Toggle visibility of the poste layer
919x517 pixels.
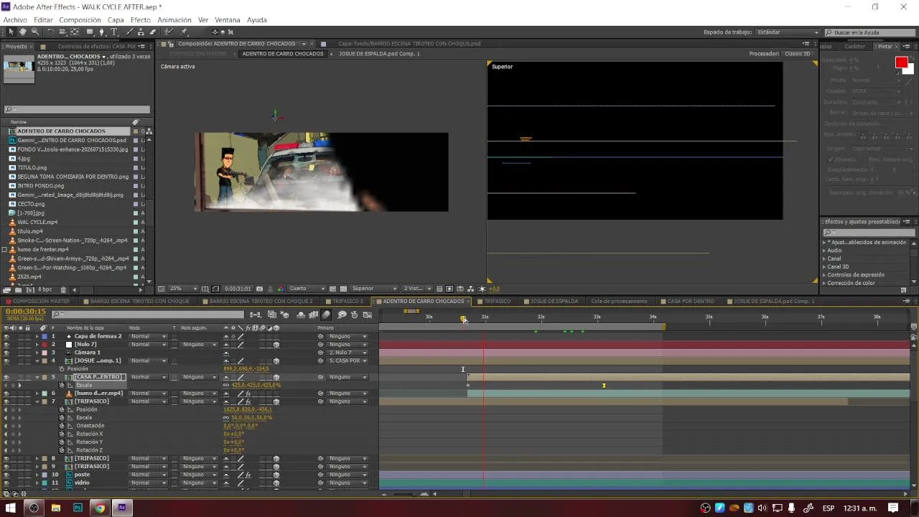6,475
